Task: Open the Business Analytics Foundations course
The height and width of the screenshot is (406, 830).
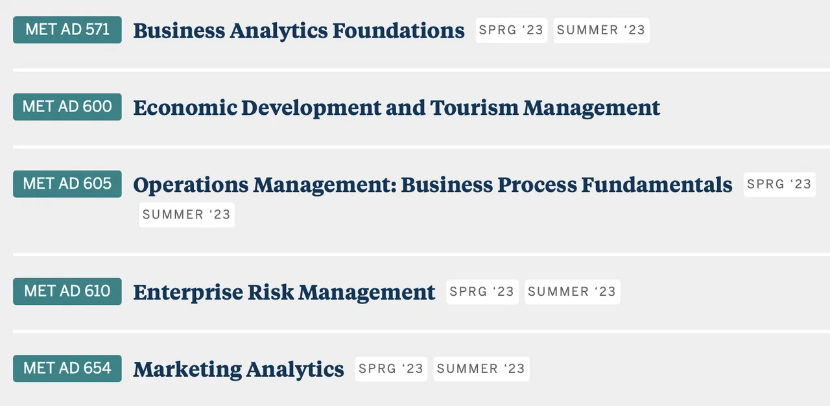Action: pyautogui.click(x=298, y=30)
